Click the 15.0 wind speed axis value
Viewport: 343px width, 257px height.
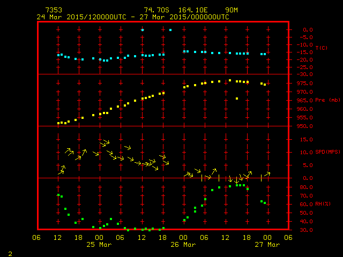[x=306, y=139]
